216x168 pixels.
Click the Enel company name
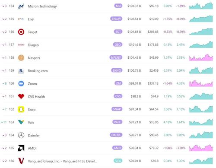[31, 19]
